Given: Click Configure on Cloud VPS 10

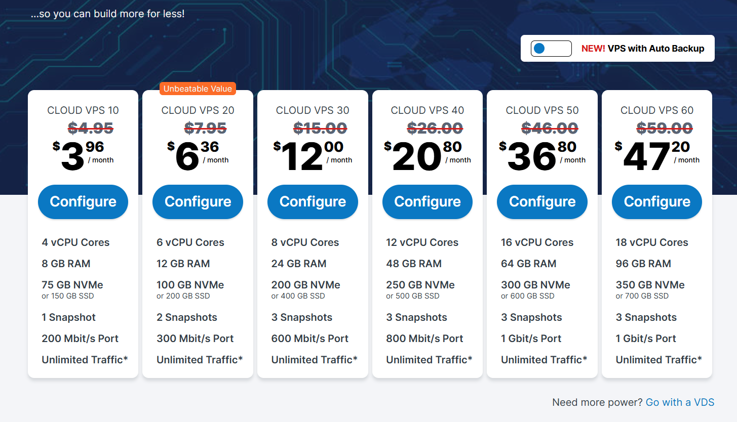Looking at the screenshot, I should pyautogui.click(x=83, y=201).
